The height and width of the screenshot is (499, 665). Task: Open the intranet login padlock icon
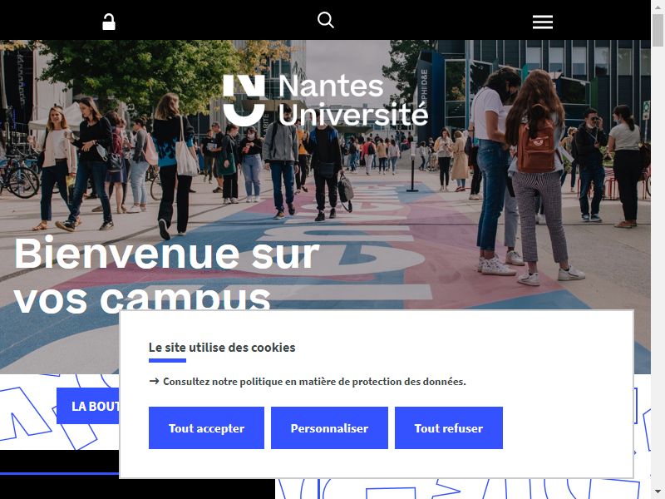tap(109, 22)
